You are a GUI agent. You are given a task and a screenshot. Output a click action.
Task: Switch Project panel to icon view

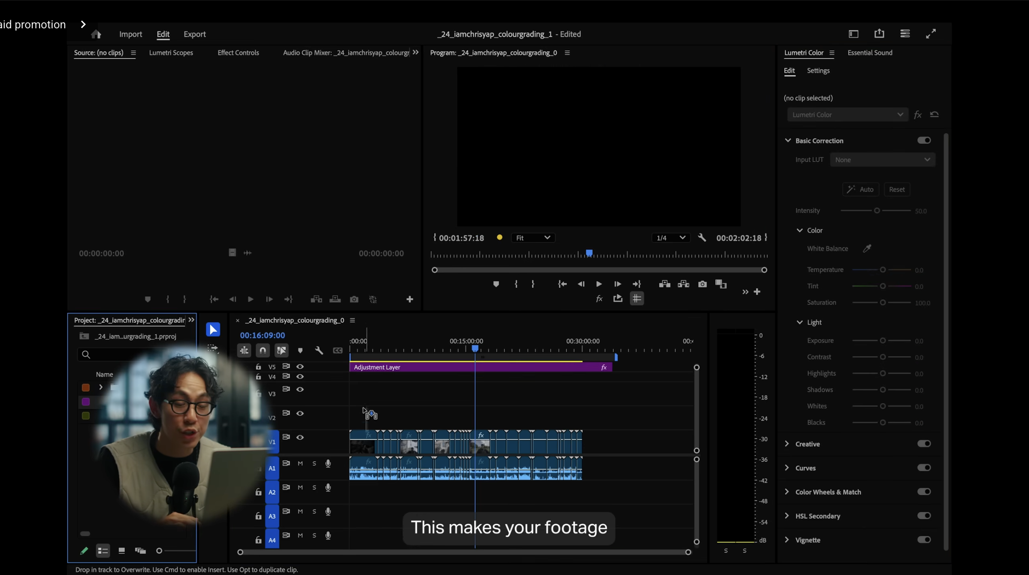click(x=122, y=551)
